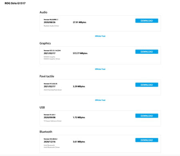Click the Audio section heading

(43, 12)
